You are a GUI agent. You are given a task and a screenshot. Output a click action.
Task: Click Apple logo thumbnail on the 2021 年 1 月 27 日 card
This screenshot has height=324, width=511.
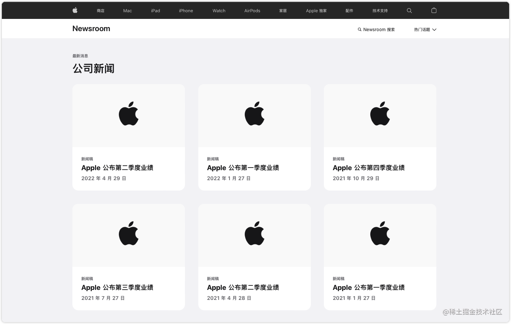point(380,234)
